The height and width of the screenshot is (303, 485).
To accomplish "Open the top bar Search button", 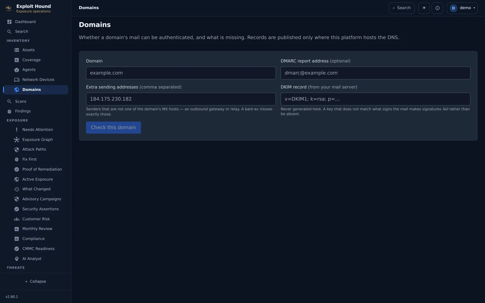I will [x=402, y=8].
